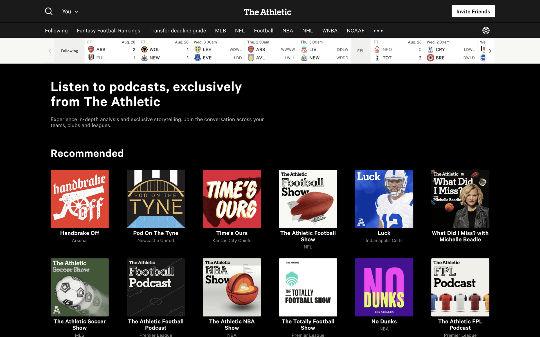Click the Tottenham crest icon
540x337 pixels.
[377, 58]
